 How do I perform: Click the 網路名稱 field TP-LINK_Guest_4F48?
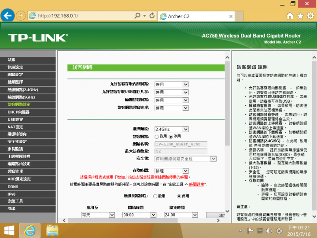click(x=181, y=144)
